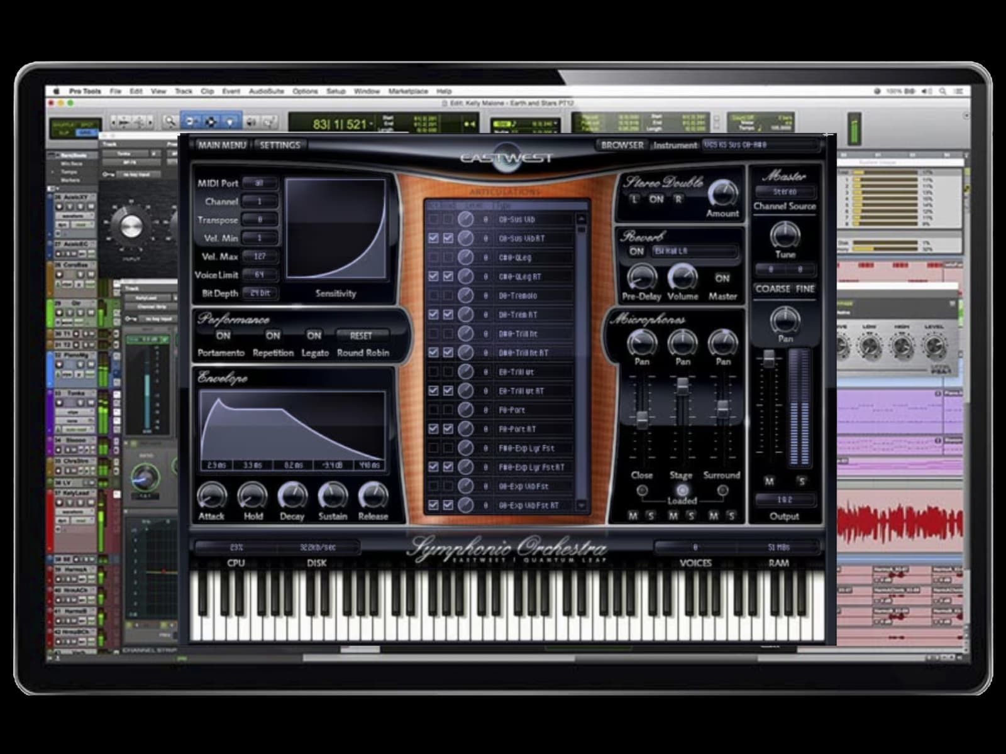The height and width of the screenshot is (754, 1006).
Task: Toggle the second checkbox for D0-Trem RT
Action: click(x=448, y=314)
